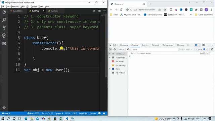215x121 pixels.
Task: Open the Explorer view in VS Code
Action: tap(4, 12)
